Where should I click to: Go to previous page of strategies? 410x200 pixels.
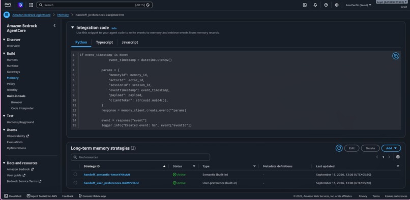(x=377, y=157)
